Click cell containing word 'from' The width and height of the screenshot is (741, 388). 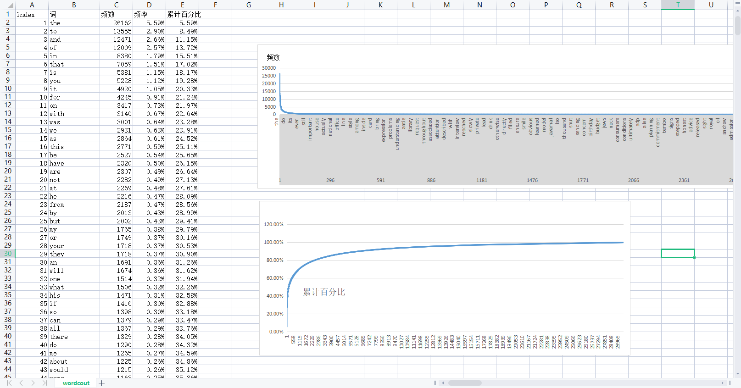74,204
